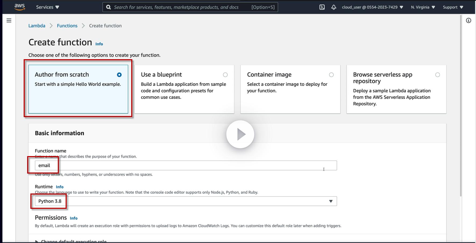Open the Services menu

pyautogui.click(x=48, y=7)
